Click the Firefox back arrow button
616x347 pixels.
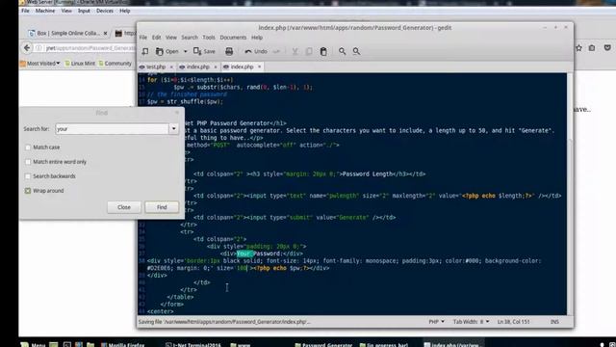tap(27, 48)
